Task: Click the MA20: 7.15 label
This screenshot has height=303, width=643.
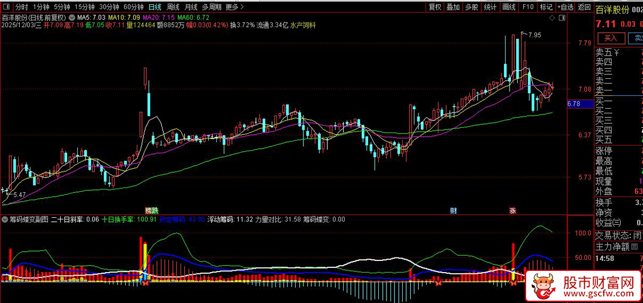Action: tap(158, 18)
